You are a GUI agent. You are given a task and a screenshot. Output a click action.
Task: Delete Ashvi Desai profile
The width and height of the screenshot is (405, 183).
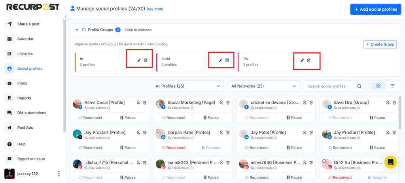[x=145, y=103]
